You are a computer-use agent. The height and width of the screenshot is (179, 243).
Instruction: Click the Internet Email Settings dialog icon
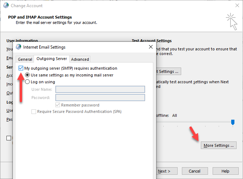coord(19,47)
